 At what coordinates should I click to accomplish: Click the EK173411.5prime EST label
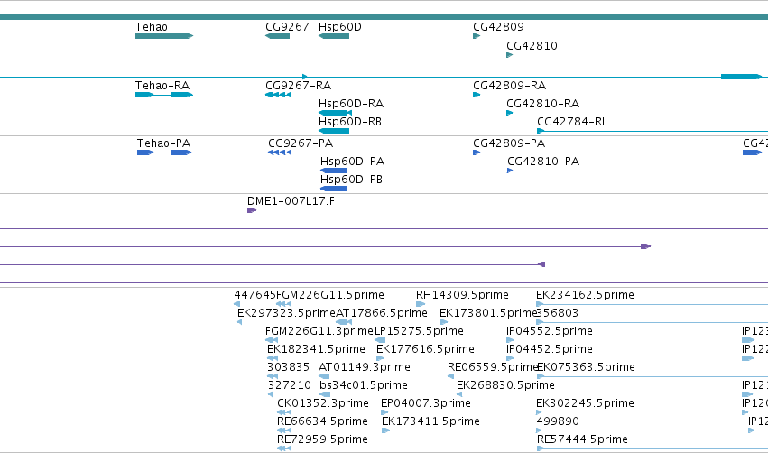pos(430,422)
